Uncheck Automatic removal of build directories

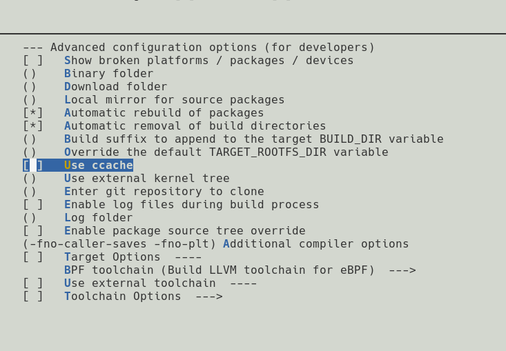click(33, 126)
